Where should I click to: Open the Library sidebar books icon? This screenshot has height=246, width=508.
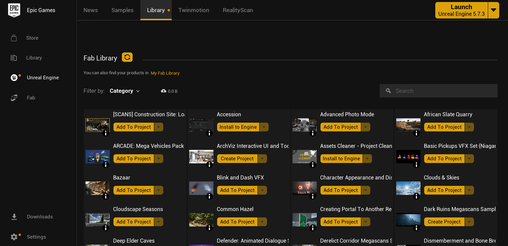click(14, 58)
